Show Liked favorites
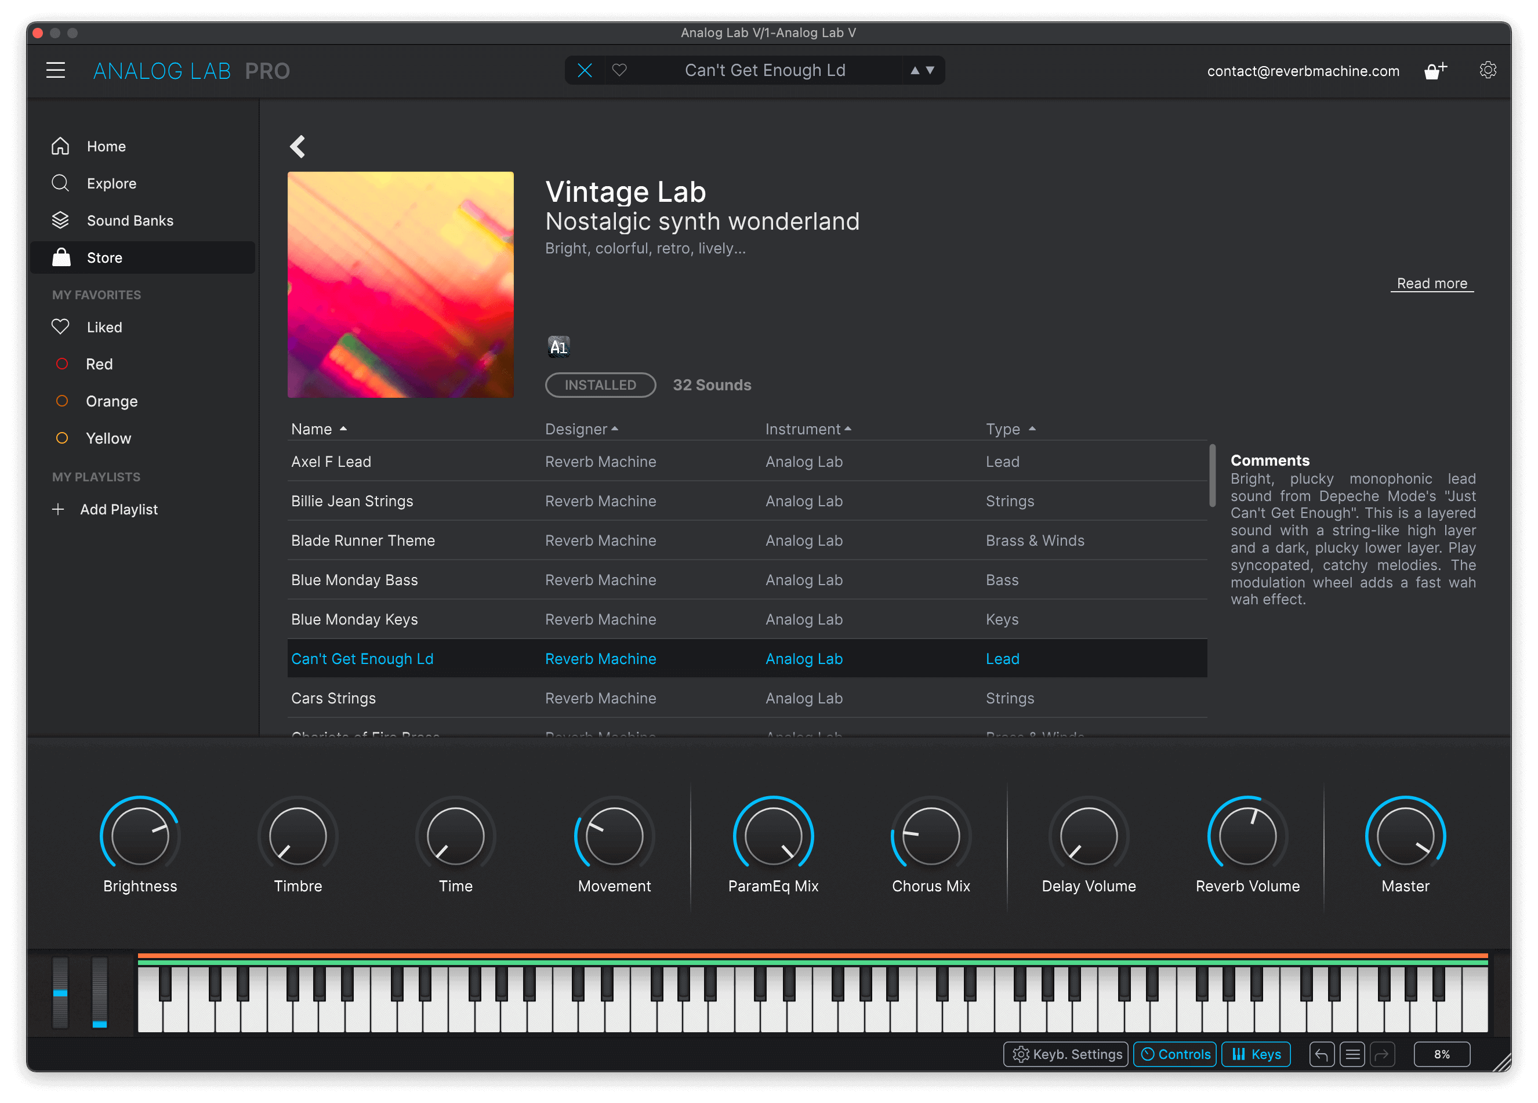Screen dimensions: 1538x1103 point(143,326)
